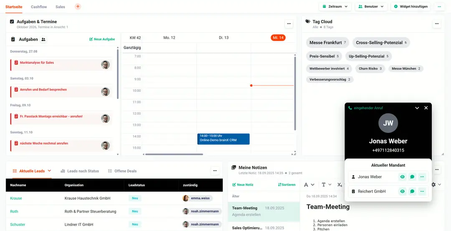Viewport: 451px width, 231px height.
Task: Open the top-right dashboard more options menu
Action: pos(439,6)
